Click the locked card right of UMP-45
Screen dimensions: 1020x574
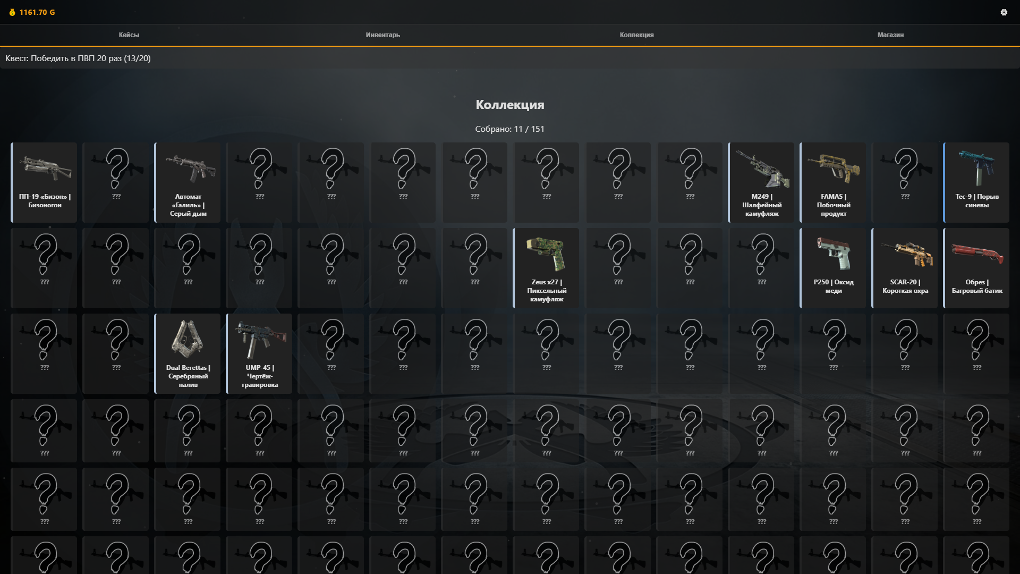point(331,353)
